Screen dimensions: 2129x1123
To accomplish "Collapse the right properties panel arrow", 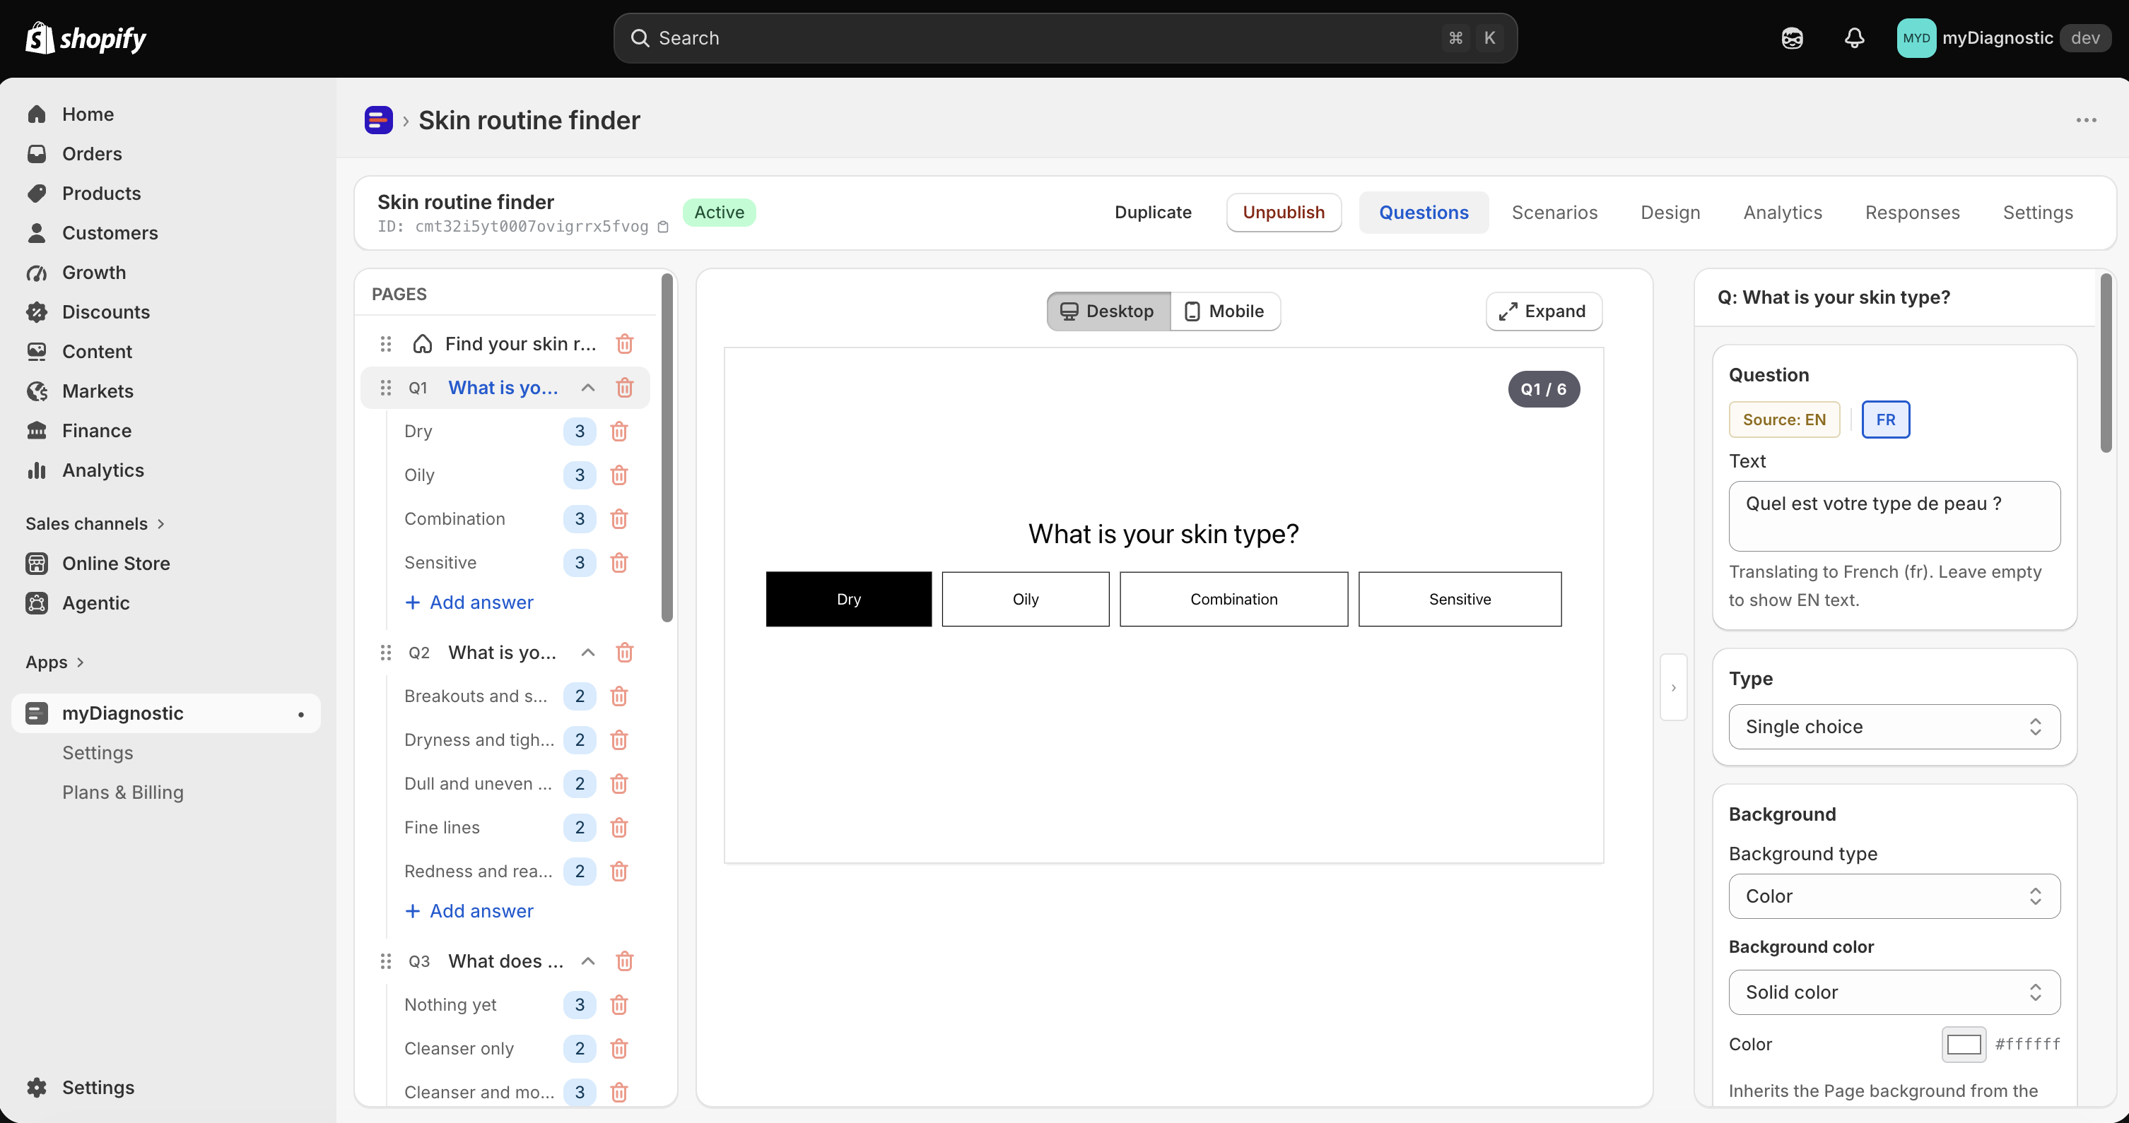I will click(1673, 687).
